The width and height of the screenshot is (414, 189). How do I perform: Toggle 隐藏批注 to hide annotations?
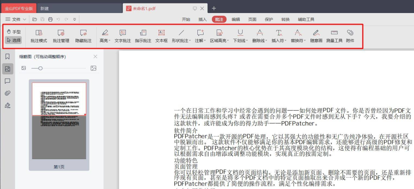(84, 36)
